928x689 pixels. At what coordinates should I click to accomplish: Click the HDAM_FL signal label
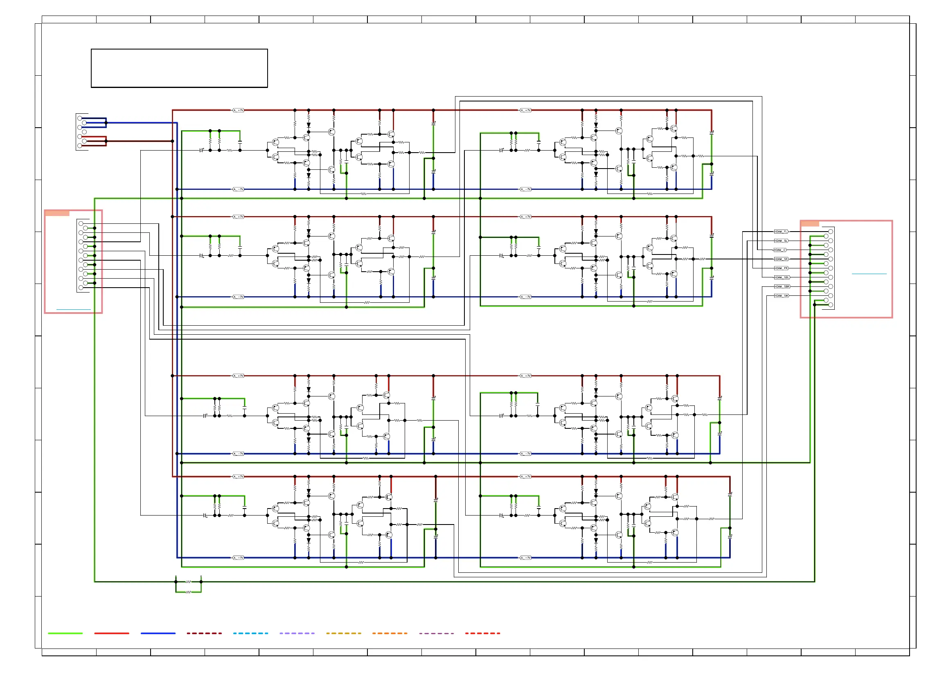point(781,232)
